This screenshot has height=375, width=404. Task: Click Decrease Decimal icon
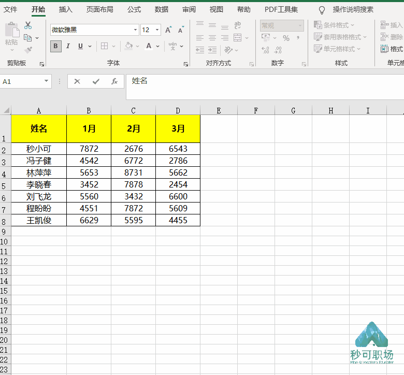coord(278,50)
